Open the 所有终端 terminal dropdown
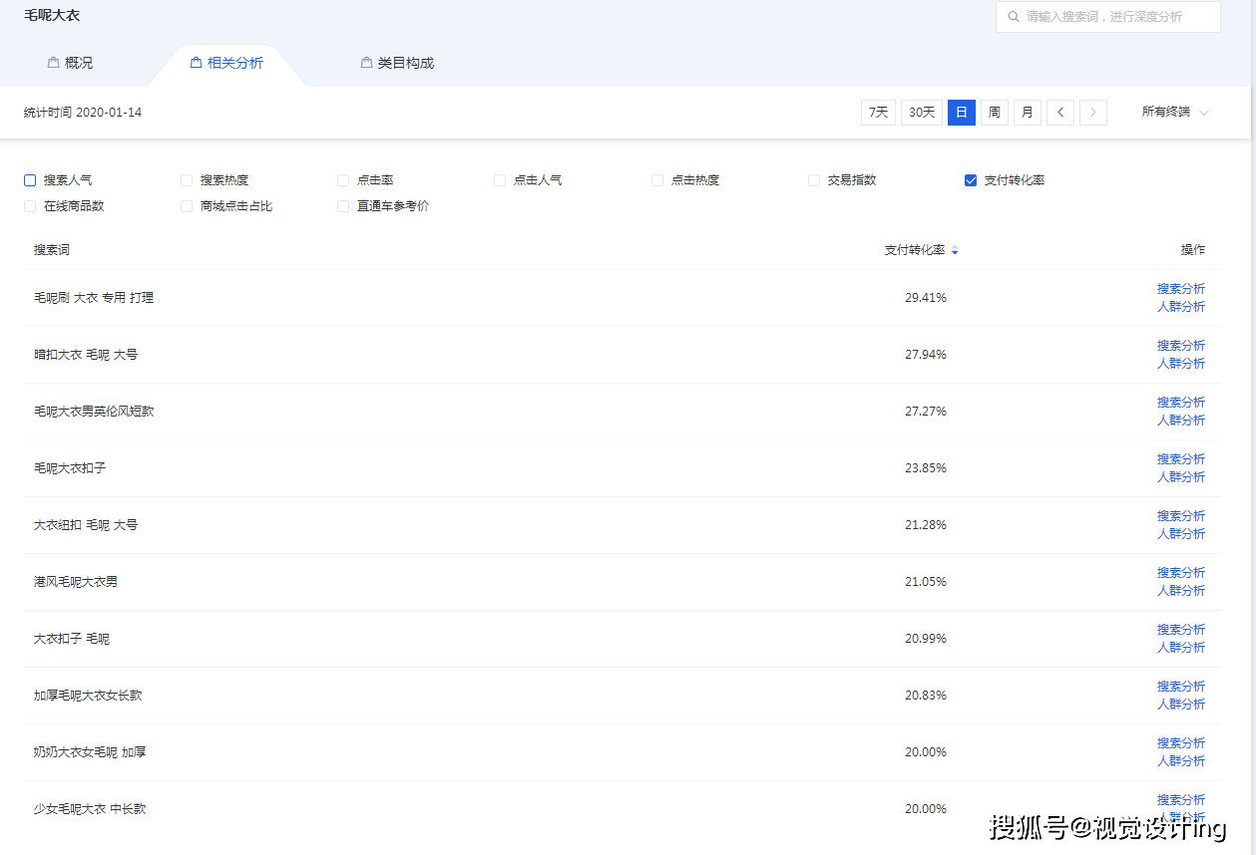Viewport: 1256px width, 855px height. pyautogui.click(x=1175, y=113)
